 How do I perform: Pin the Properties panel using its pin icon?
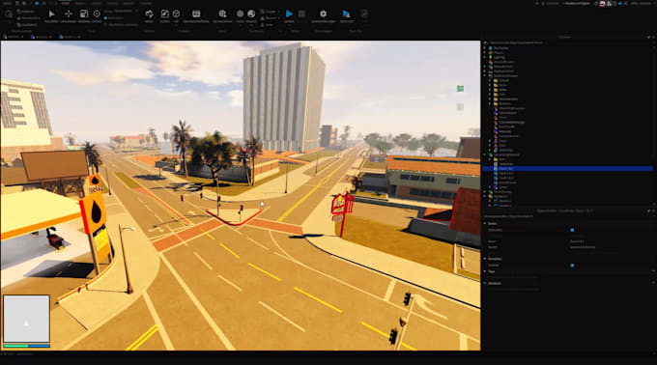648,211
